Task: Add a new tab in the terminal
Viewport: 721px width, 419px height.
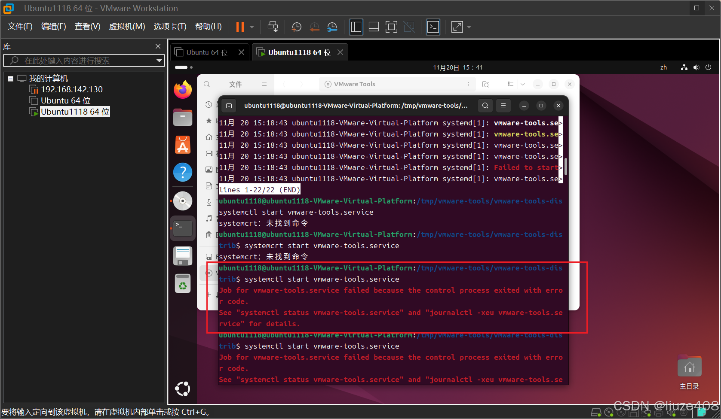Action: 229,106
